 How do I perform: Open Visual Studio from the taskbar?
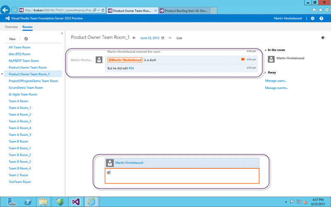(76, 202)
